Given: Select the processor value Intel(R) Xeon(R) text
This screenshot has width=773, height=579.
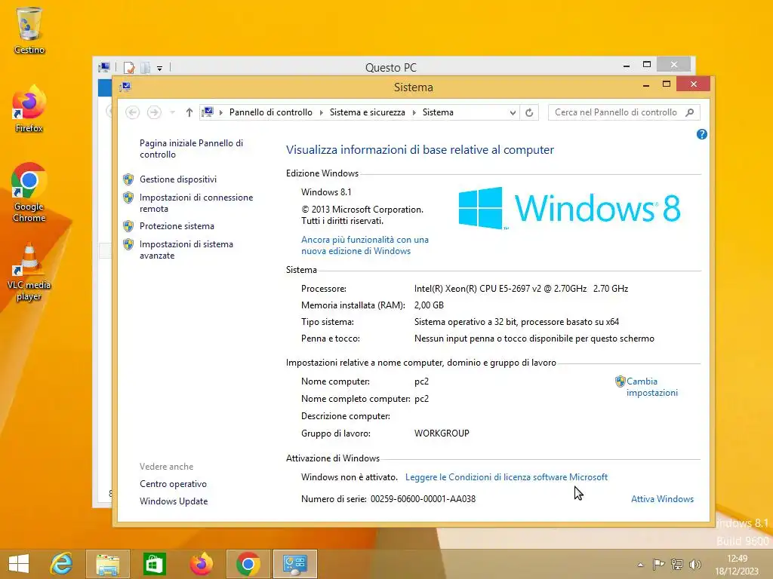Looking at the screenshot, I should pos(521,289).
